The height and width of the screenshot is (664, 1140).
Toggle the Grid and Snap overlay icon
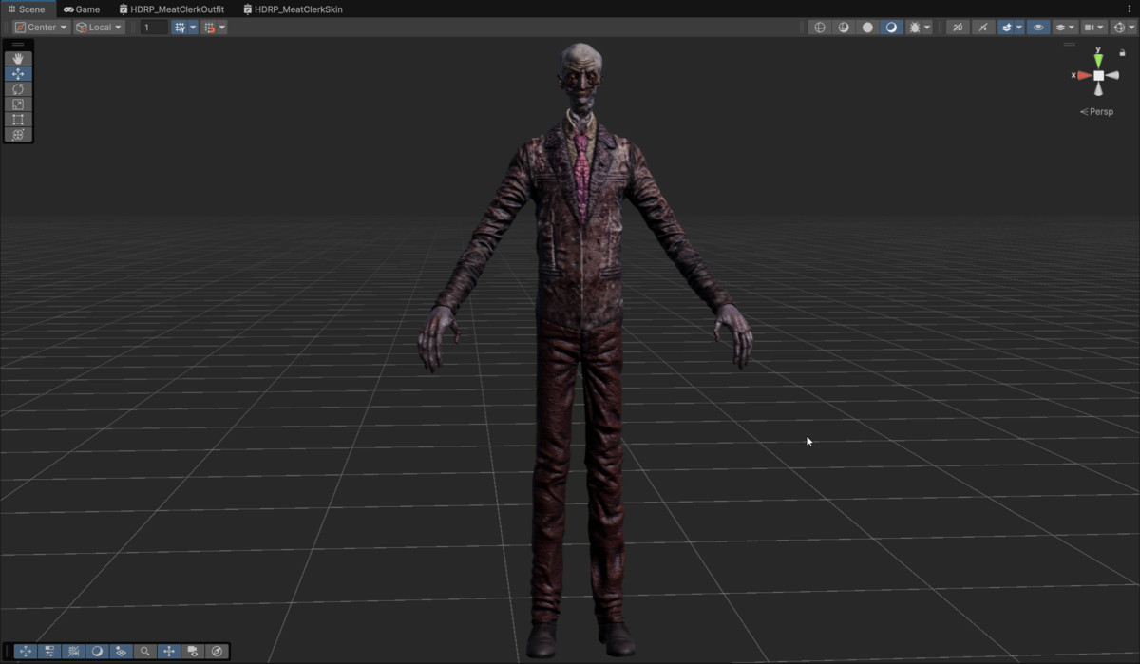[x=73, y=652]
